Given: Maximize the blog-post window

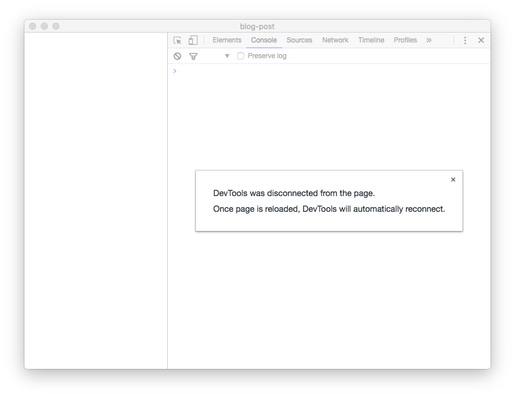Looking at the screenshot, I should (56, 26).
